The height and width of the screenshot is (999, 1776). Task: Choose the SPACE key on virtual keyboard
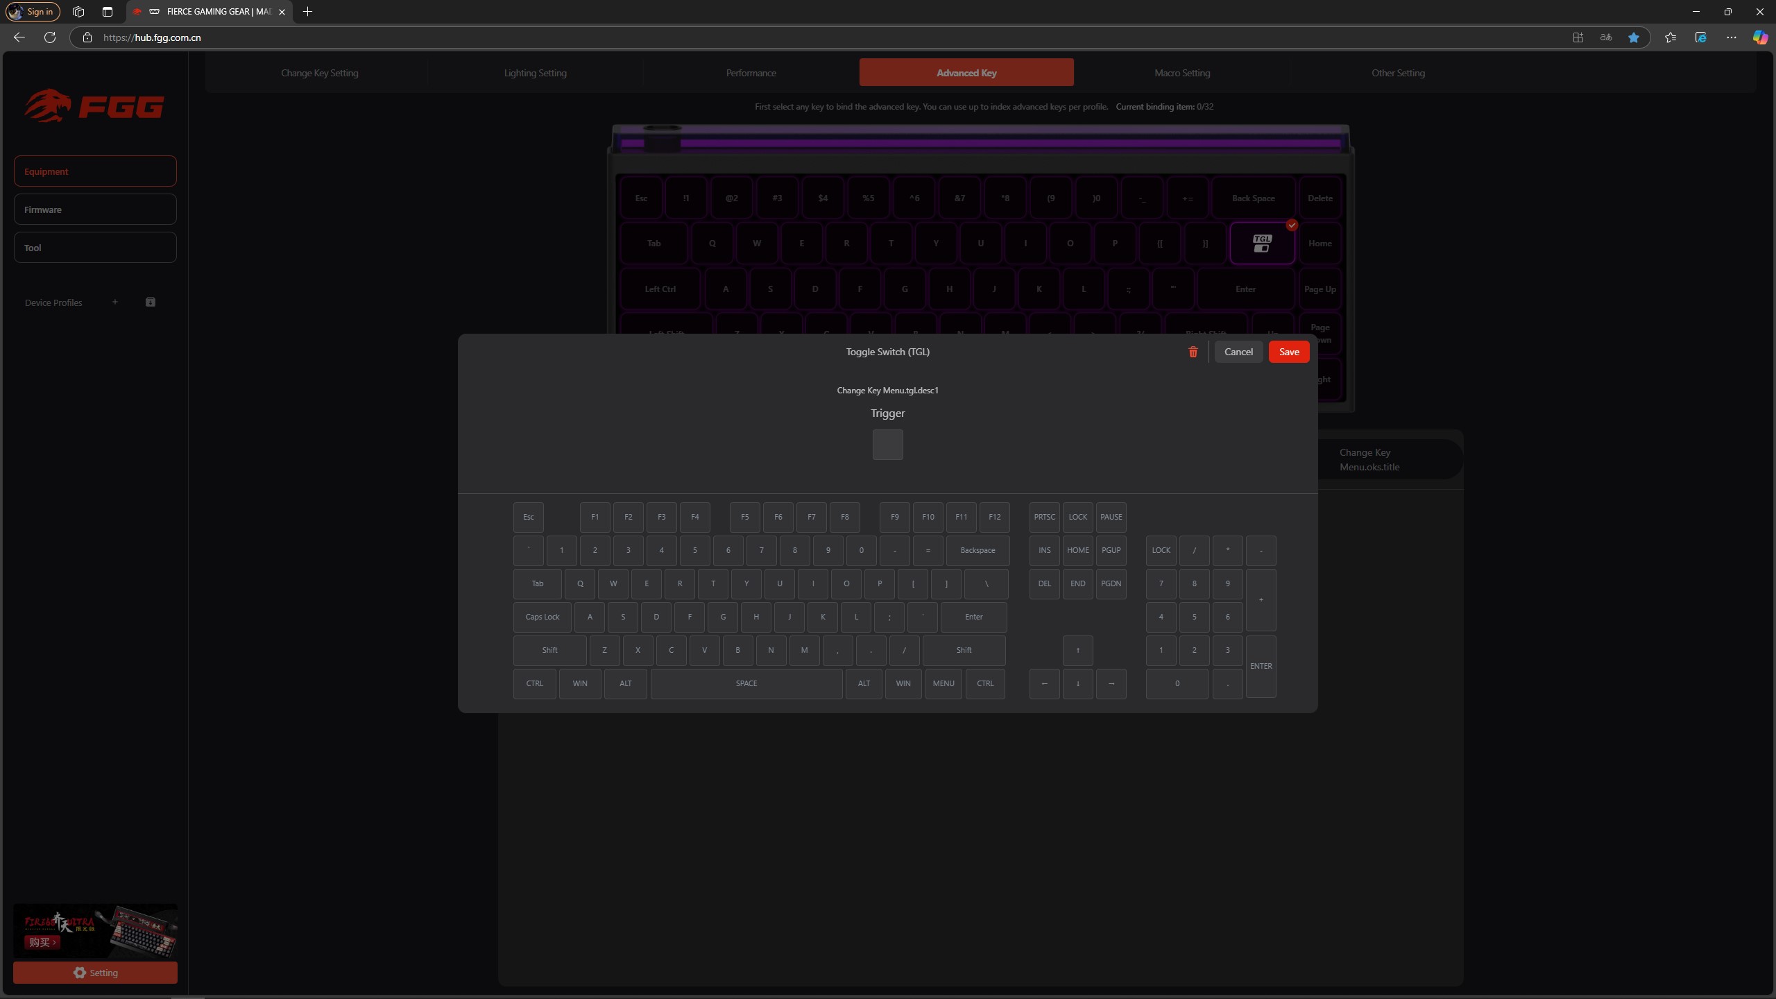(746, 683)
